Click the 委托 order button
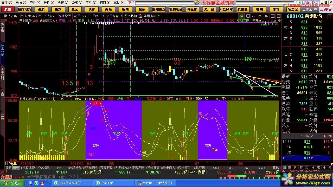This screenshot has width=333, height=187. (131, 3)
